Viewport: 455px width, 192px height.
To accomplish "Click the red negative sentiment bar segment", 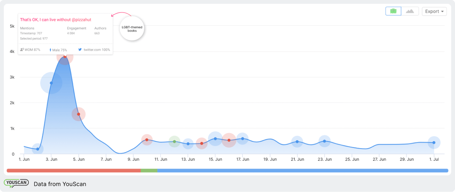I will pos(74,171).
